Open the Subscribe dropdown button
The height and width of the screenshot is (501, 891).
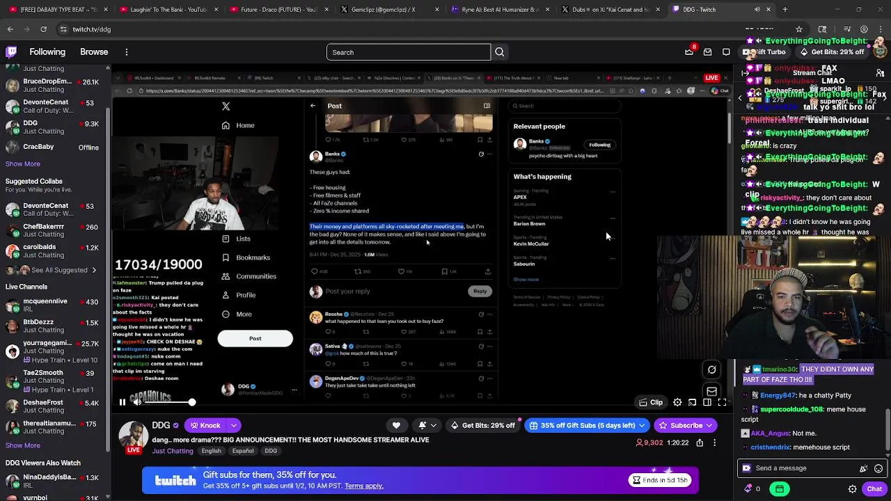(x=684, y=425)
